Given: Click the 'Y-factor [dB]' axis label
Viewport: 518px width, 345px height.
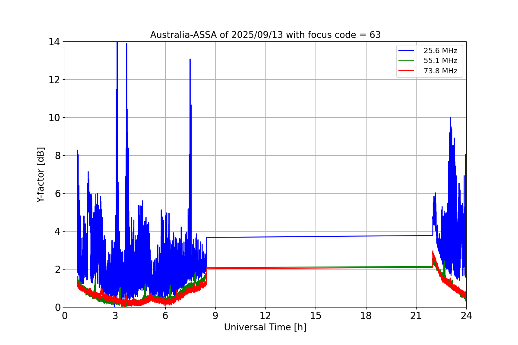Looking at the screenshot, I should point(41,175).
